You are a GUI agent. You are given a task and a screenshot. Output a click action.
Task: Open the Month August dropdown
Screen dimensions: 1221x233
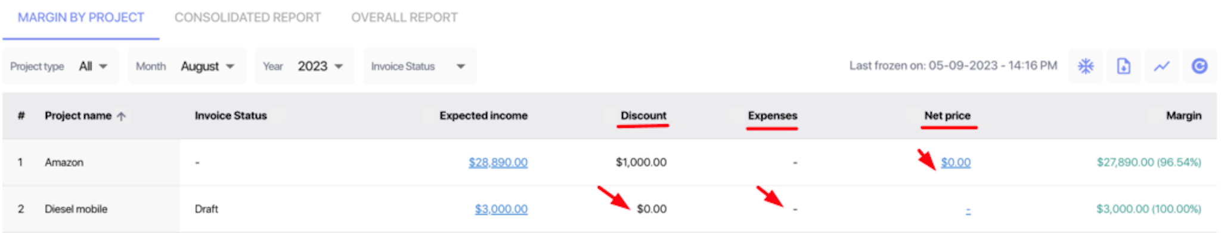point(187,66)
